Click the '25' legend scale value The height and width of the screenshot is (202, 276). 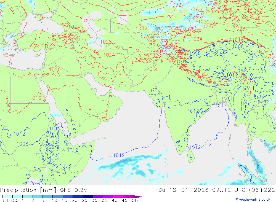point(85,200)
